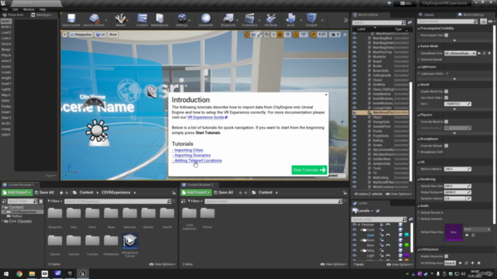This screenshot has height=279, width=497.
Task: Open the Modes toolbar button
Action: pyautogui.click(x=120, y=20)
